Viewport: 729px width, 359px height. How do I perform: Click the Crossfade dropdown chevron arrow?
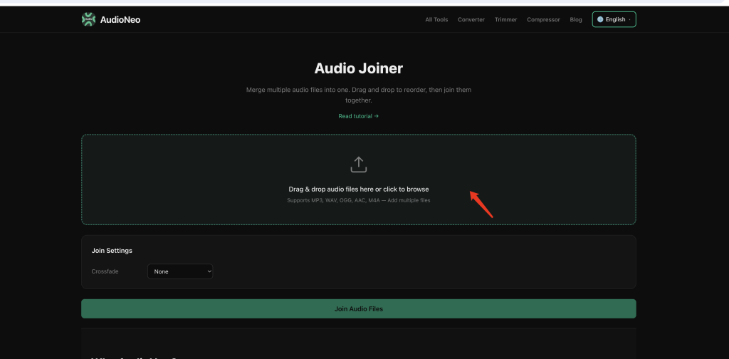(209, 271)
